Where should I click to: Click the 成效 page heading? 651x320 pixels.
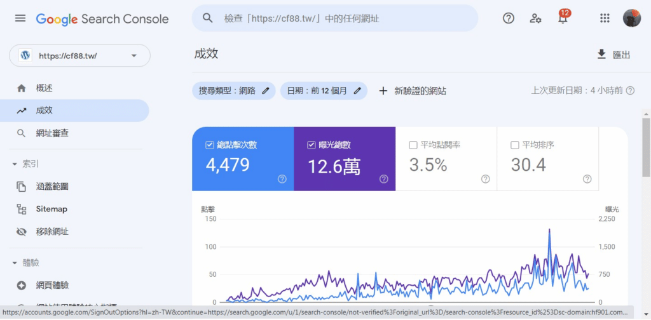[206, 54]
